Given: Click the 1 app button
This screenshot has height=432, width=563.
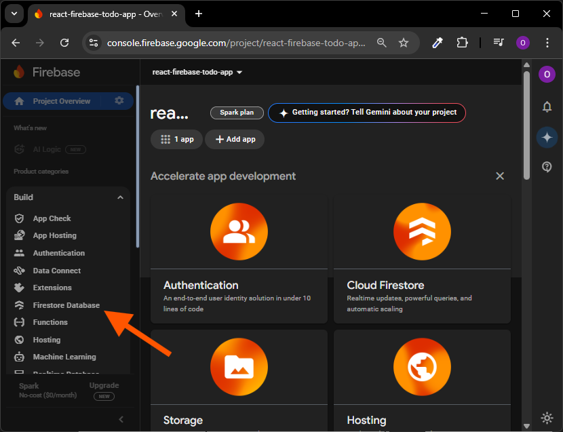Looking at the screenshot, I should click(x=176, y=139).
